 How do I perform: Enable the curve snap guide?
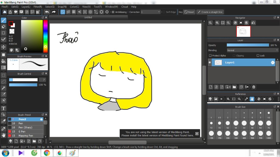point(96,12)
